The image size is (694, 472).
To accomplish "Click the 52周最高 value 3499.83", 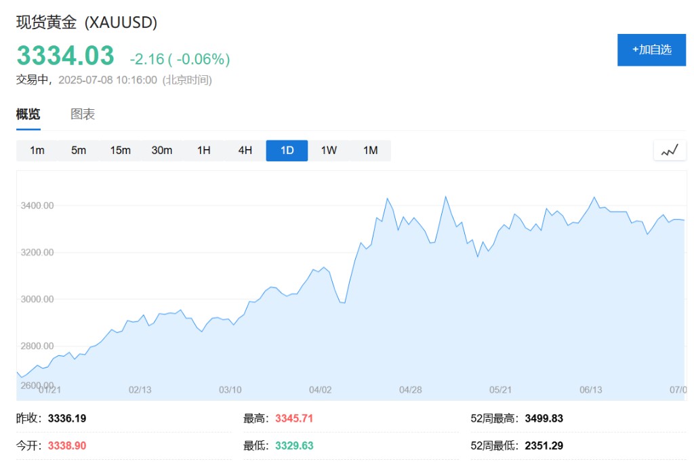I will (x=544, y=418).
